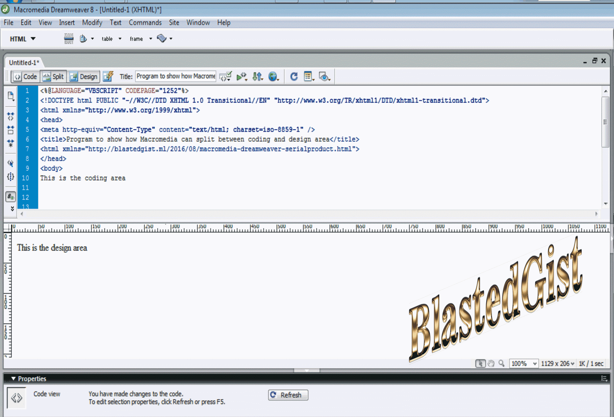Click the Refresh Design View toolbar icon

click(294, 77)
